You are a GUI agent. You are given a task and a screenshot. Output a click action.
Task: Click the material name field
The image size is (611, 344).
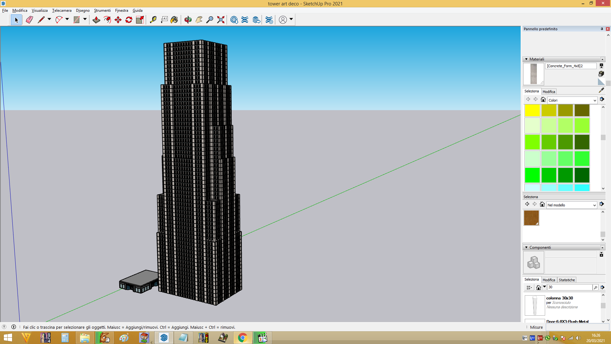pyautogui.click(x=571, y=66)
